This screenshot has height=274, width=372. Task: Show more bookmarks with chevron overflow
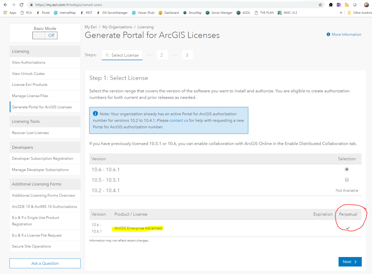click(341, 13)
